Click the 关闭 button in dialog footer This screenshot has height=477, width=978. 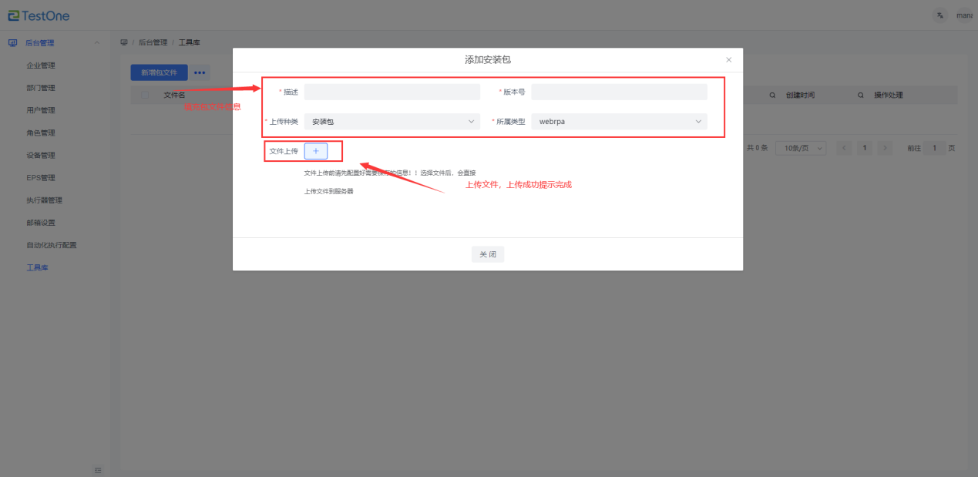[488, 254]
